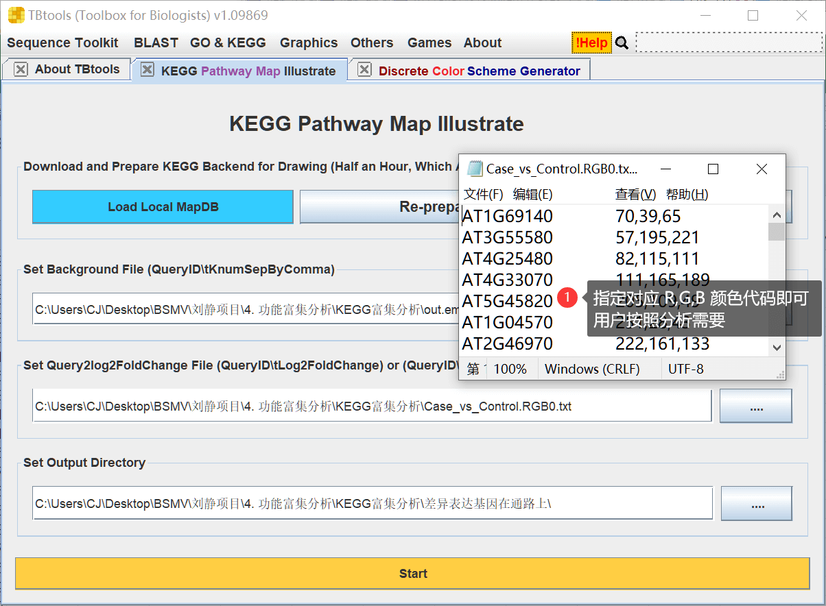Click the output directory path field
This screenshot has height=606, width=826.
373,504
